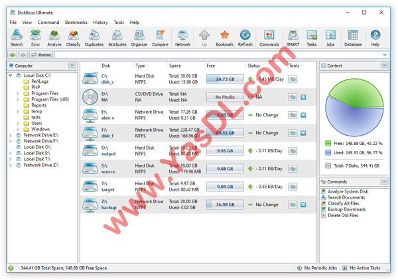Click the Network toolbar icon

[x=182, y=38]
